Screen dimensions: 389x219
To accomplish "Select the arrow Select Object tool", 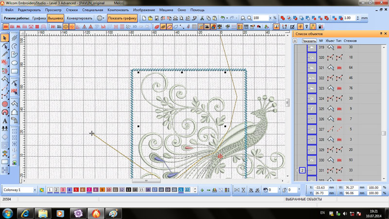I will tap(5, 37).
